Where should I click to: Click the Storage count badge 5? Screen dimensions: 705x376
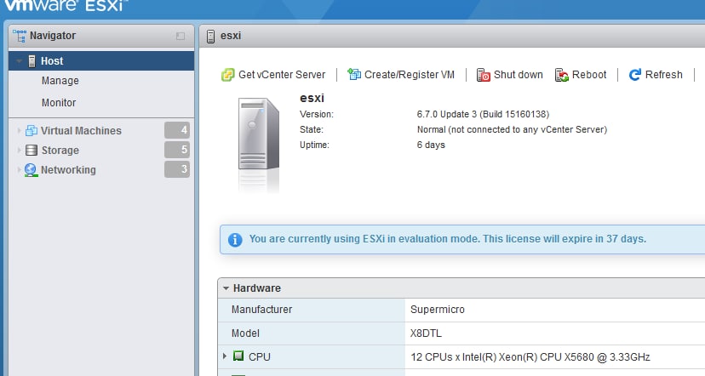pos(177,150)
